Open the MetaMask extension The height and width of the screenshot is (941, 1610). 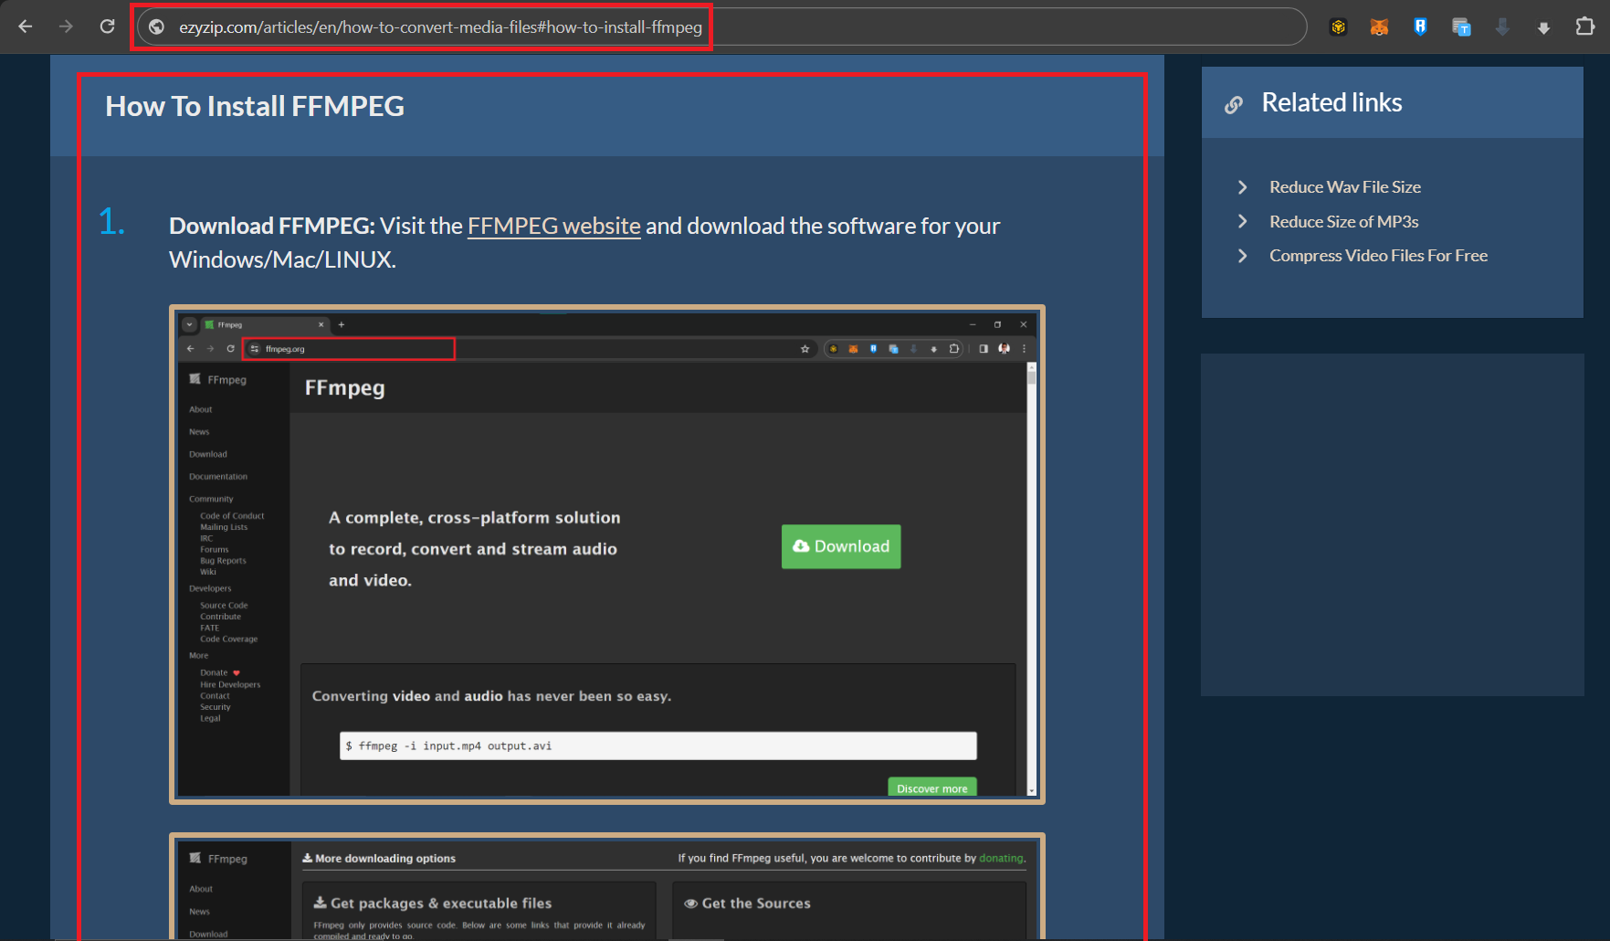click(1379, 26)
